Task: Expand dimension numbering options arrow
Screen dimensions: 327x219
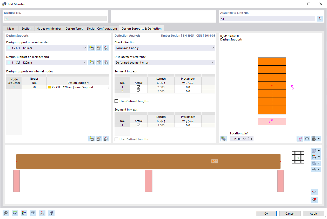Action: [319, 169]
